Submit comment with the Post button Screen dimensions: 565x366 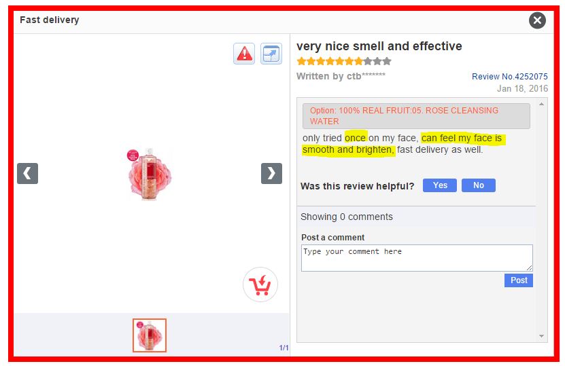click(519, 280)
